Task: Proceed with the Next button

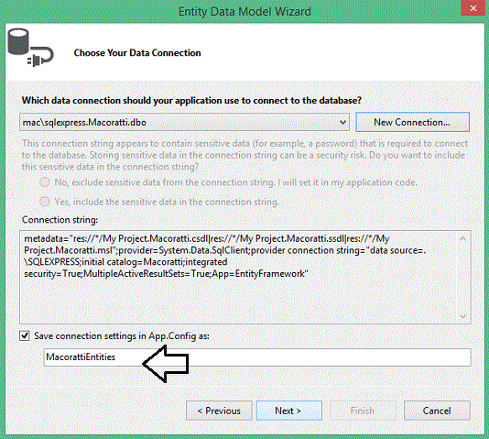Action: [x=289, y=411]
